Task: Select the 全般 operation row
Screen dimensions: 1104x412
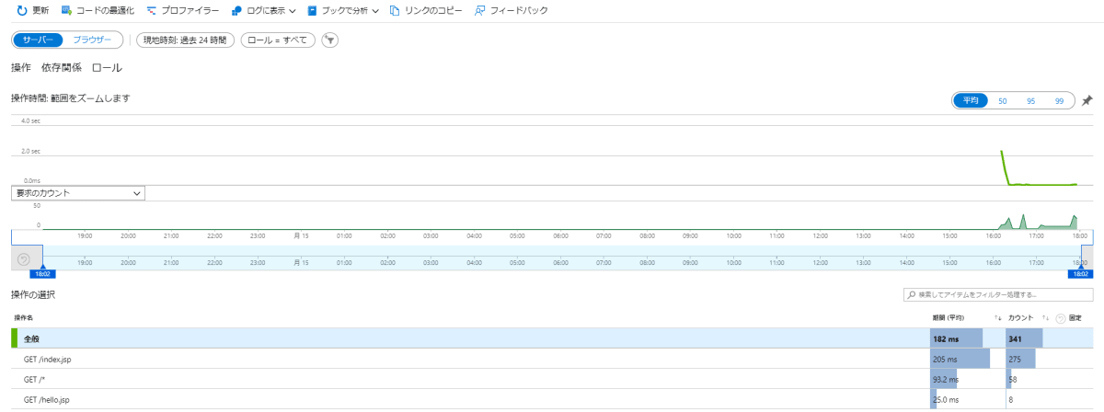Action: click(x=552, y=338)
